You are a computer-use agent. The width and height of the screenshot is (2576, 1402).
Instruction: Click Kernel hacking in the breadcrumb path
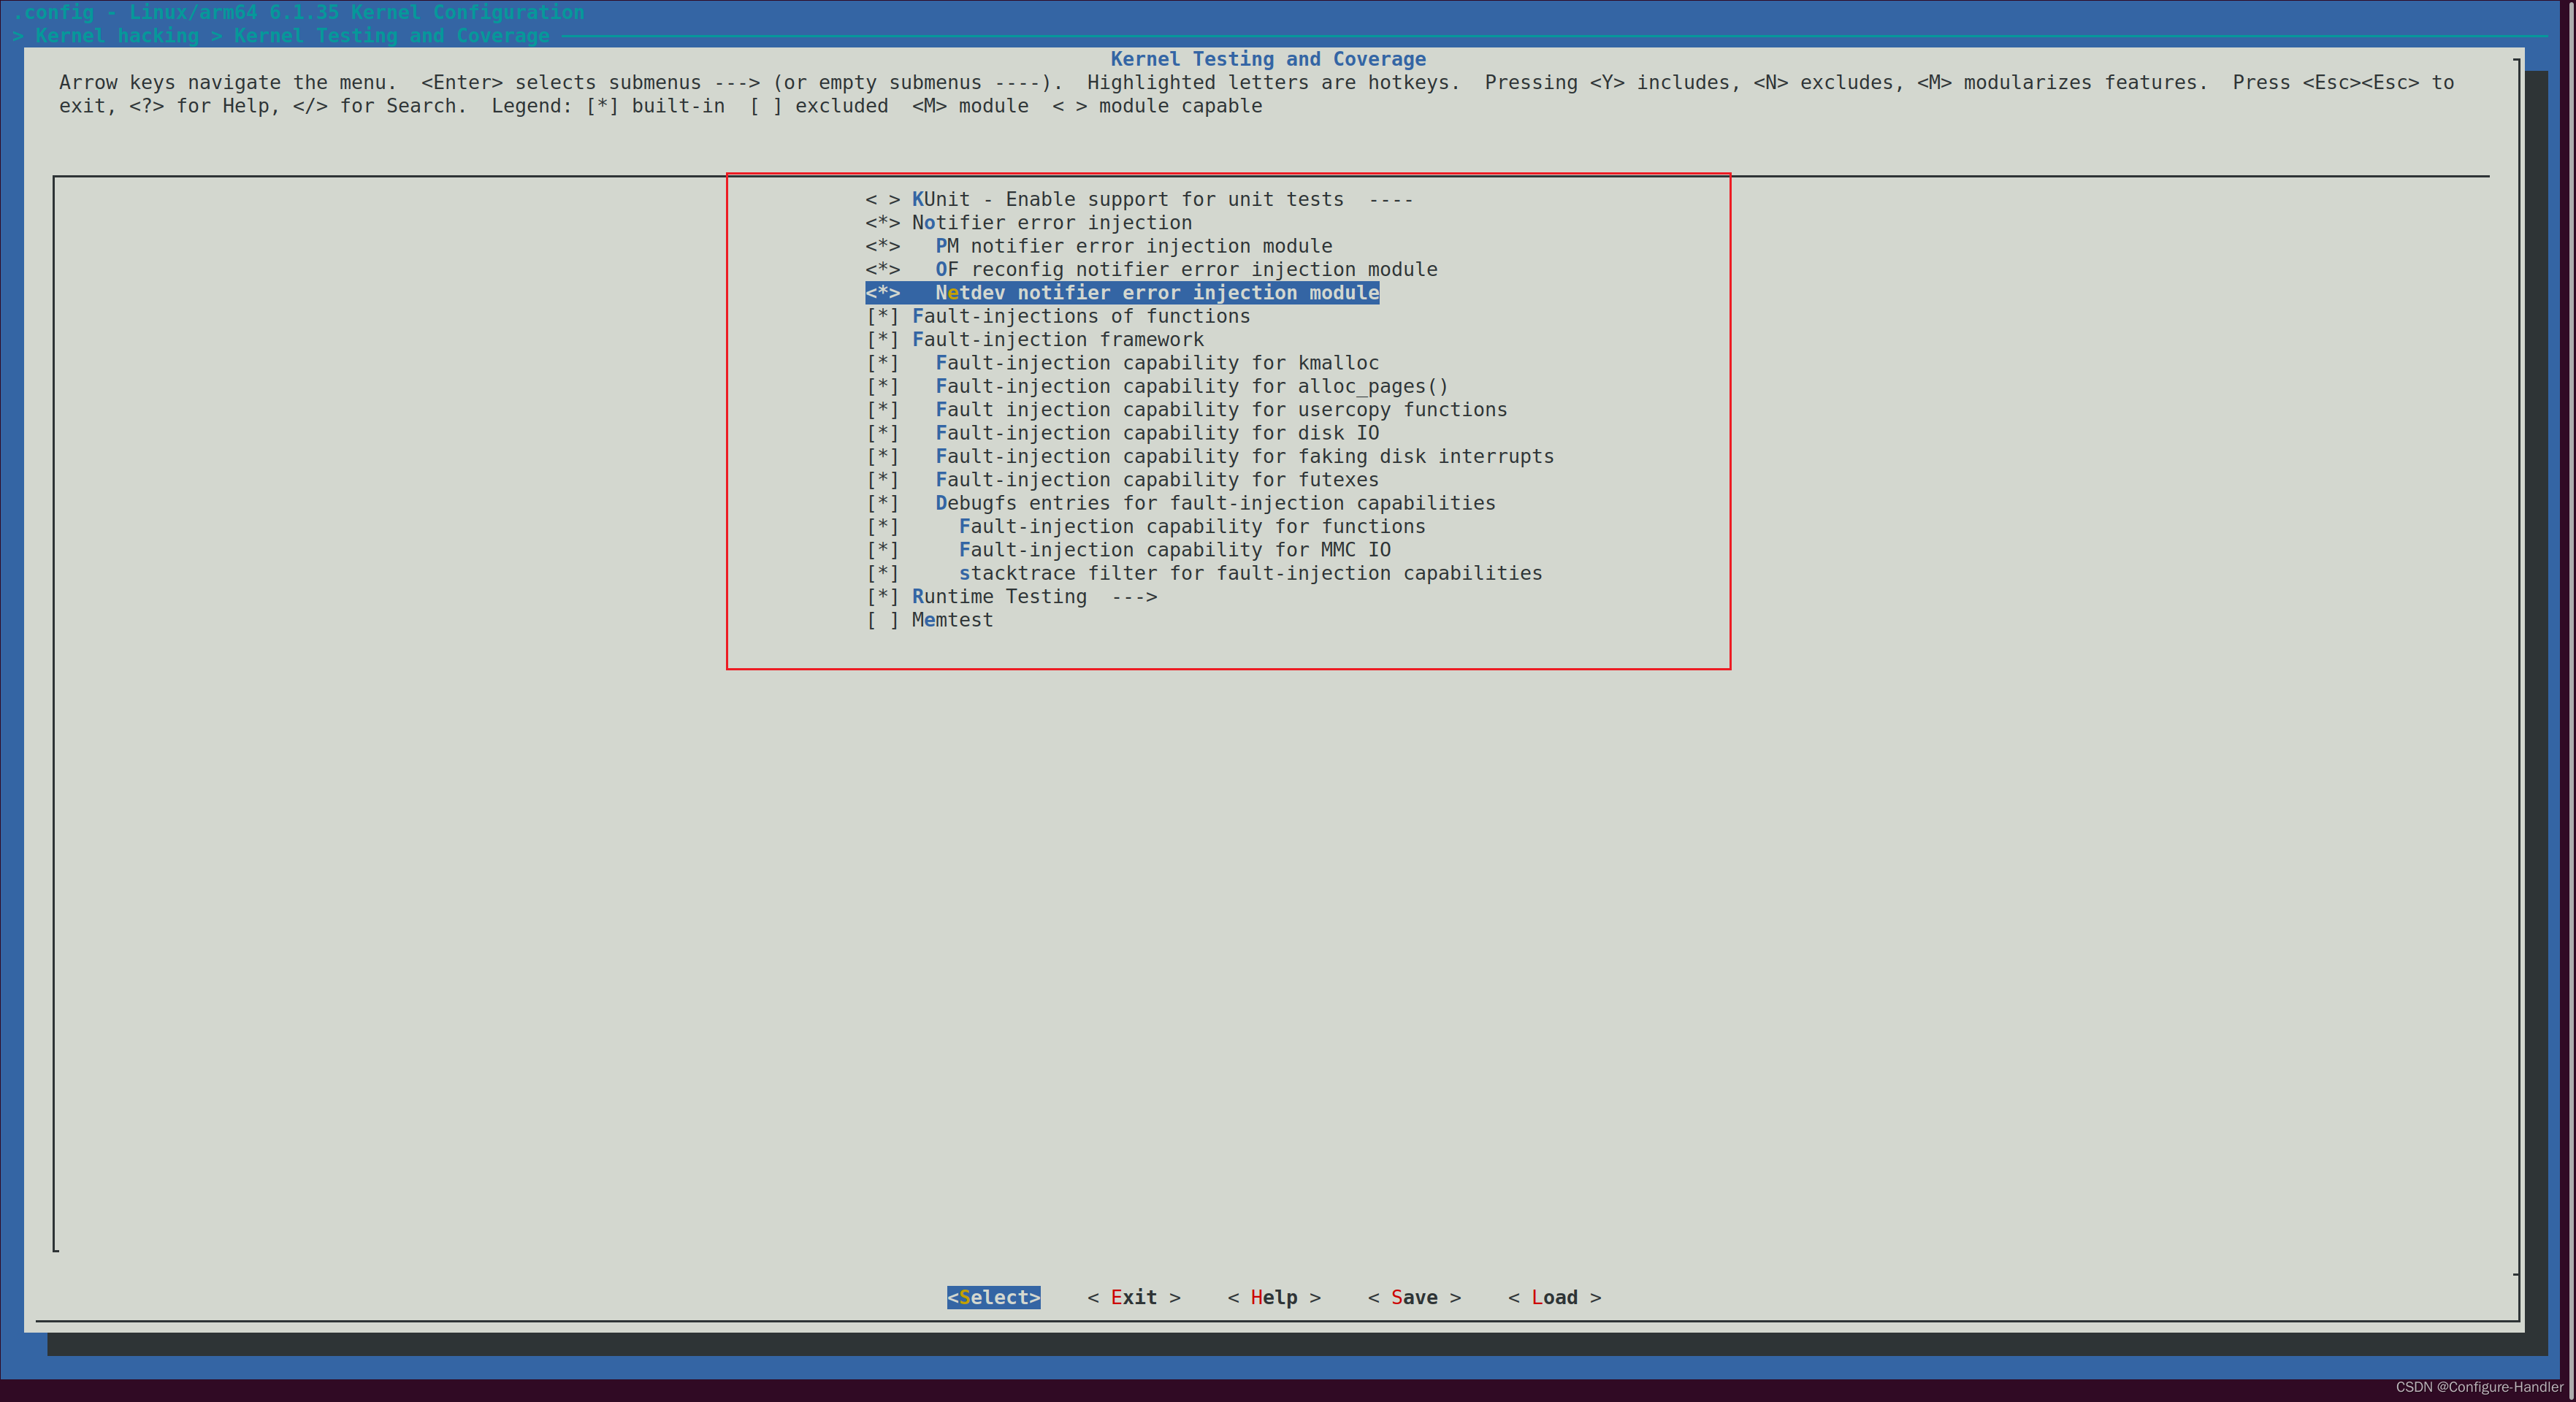[x=115, y=36]
